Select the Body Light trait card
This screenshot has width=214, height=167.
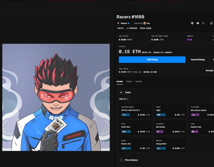click(x=170, y=111)
